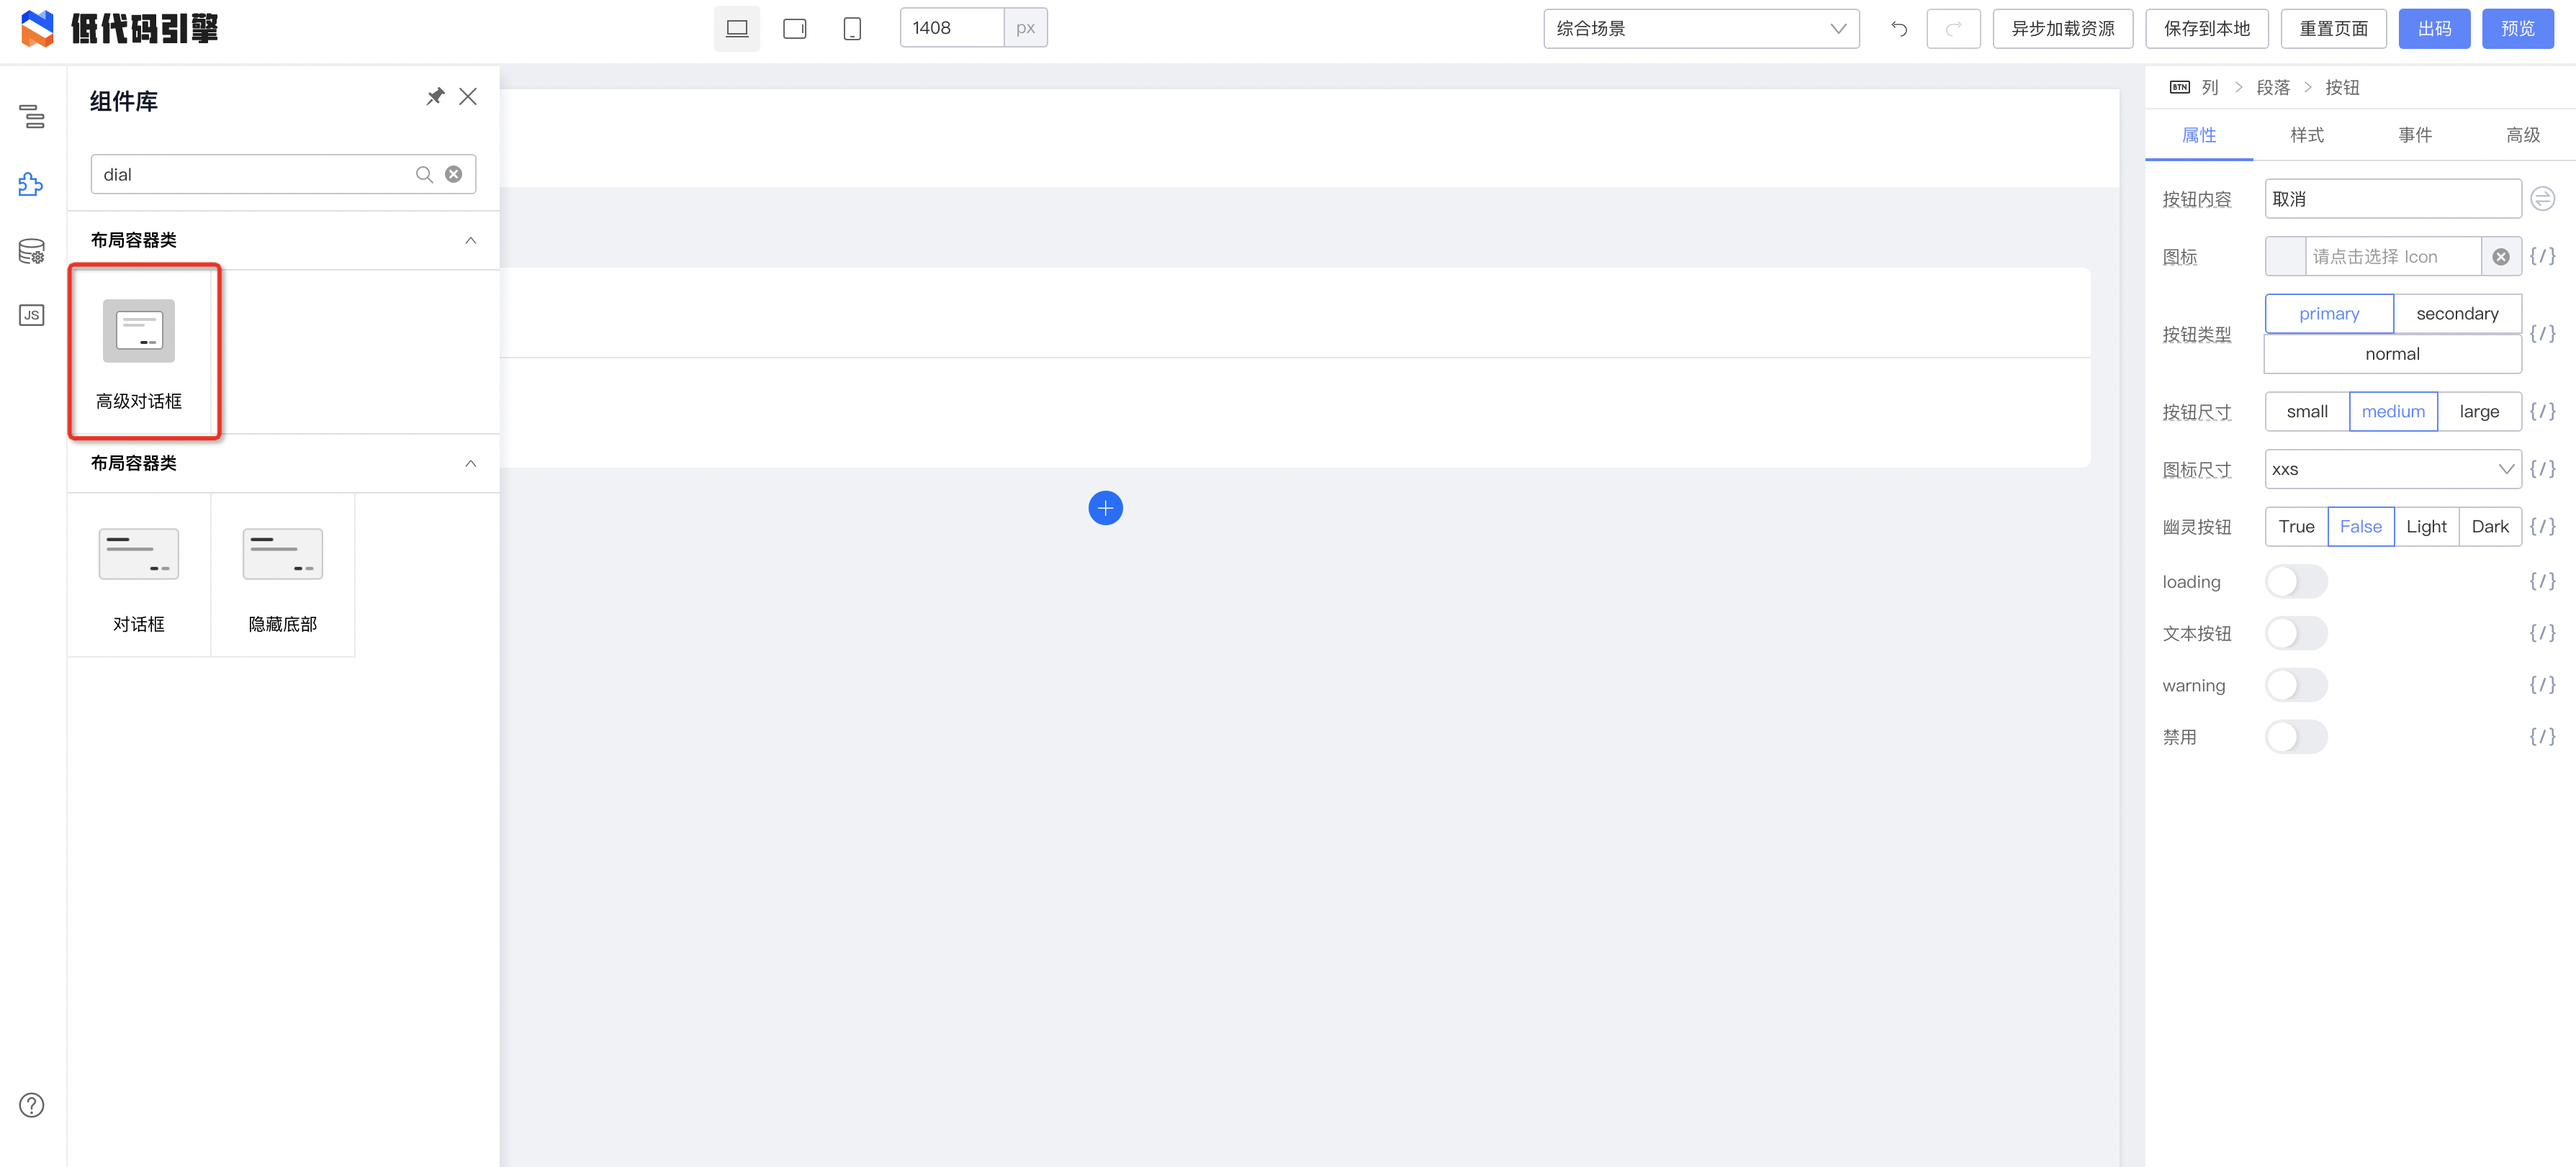Pin the component library panel
2576x1167 pixels.
[x=435, y=97]
